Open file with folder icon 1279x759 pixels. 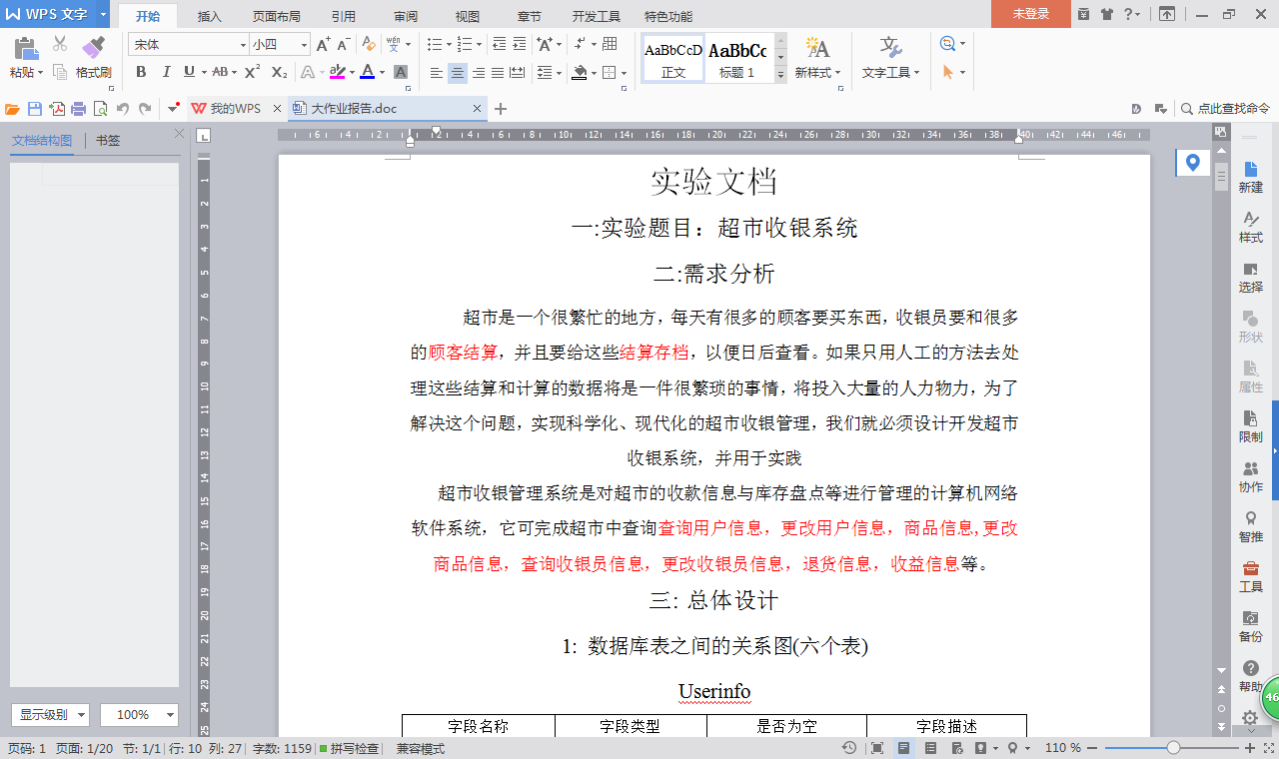click(12, 109)
